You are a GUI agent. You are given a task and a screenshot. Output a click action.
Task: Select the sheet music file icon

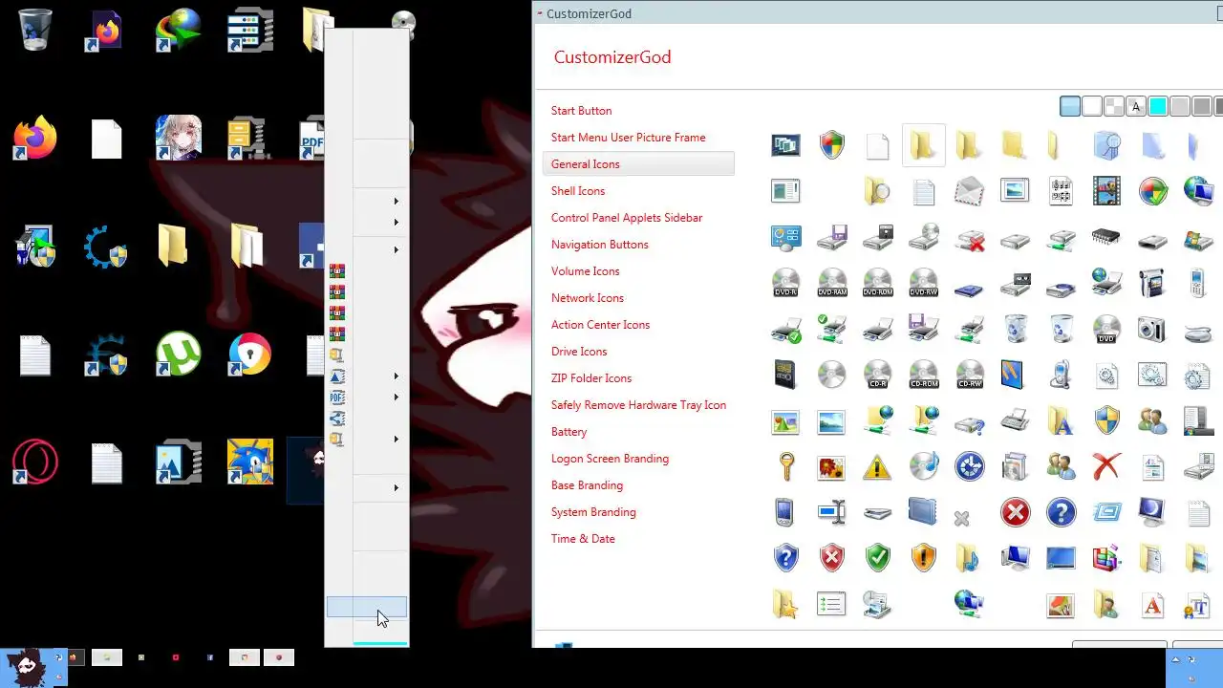tap(1061, 191)
